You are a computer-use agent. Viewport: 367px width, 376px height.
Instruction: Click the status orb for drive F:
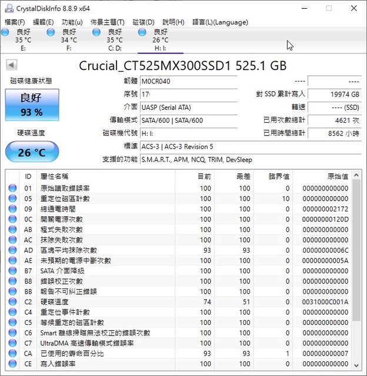coord(51,32)
